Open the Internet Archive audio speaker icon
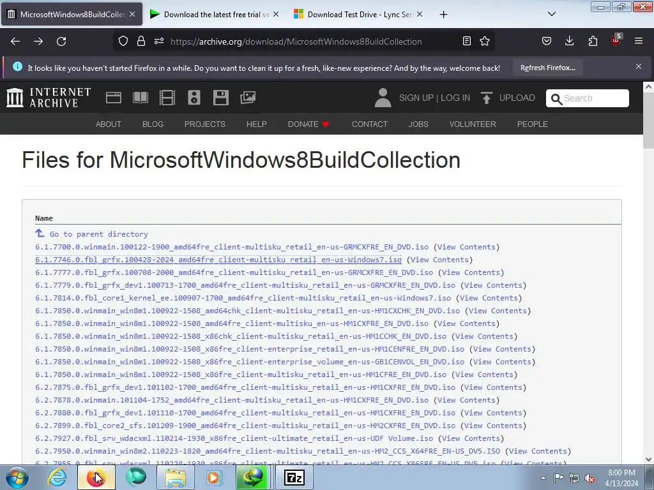The width and height of the screenshot is (654, 490). pyautogui.click(x=194, y=98)
